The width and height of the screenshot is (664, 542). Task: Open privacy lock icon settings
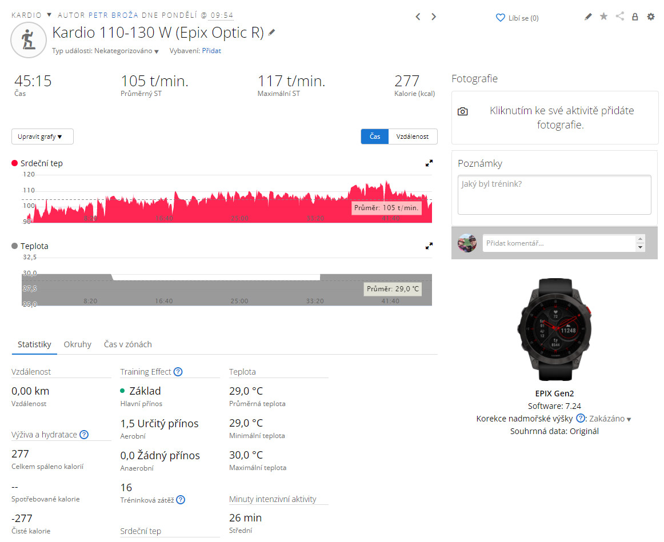click(x=635, y=17)
